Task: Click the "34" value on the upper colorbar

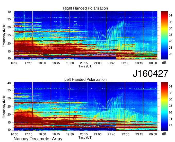Action: point(170,15)
